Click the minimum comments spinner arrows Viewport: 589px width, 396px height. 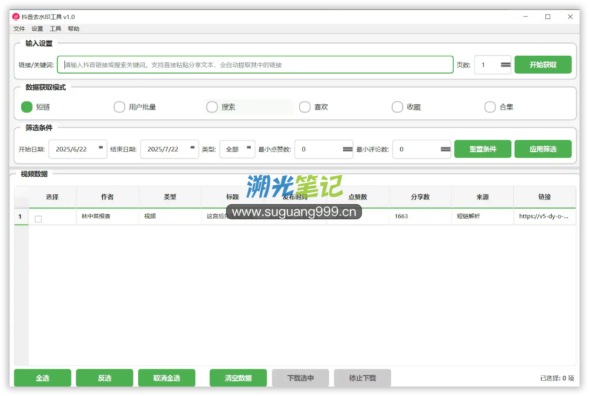pos(445,149)
